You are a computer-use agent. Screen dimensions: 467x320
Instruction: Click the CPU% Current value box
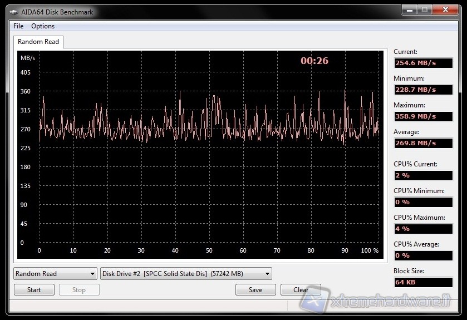[422, 175]
